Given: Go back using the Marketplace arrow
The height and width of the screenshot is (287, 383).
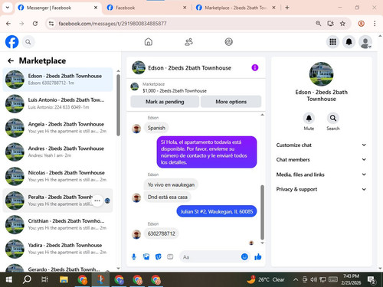Looking at the screenshot, I should (x=11, y=60).
